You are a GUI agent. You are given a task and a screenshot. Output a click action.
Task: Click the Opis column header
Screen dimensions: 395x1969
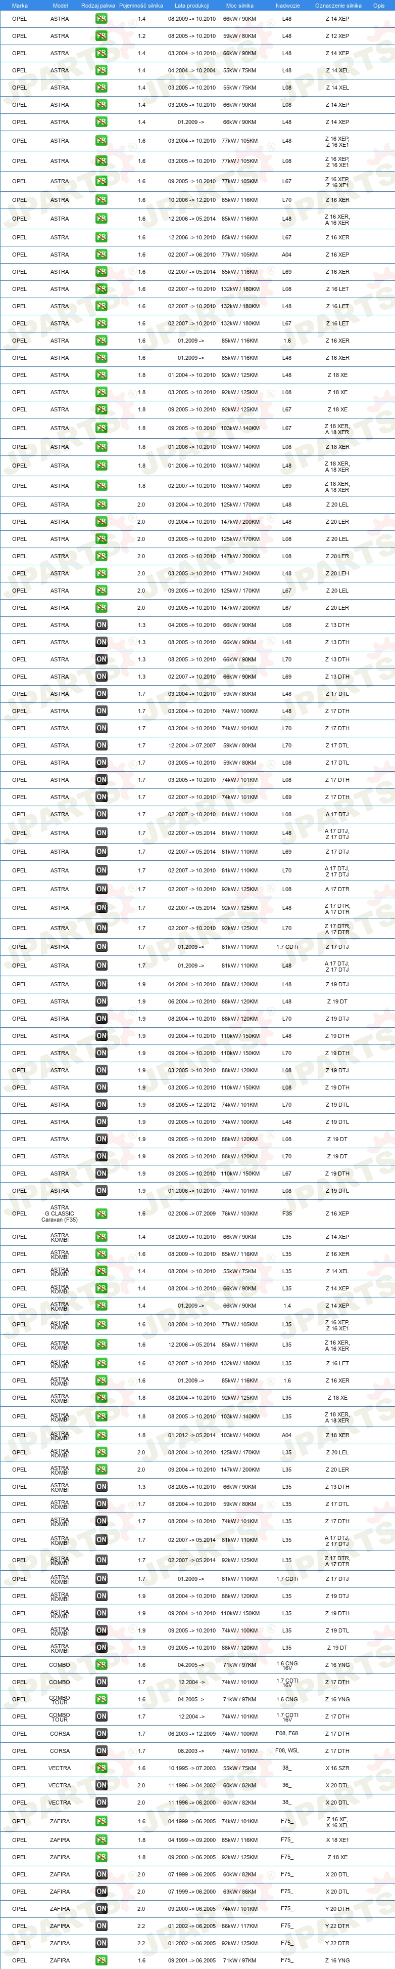click(x=379, y=6)
